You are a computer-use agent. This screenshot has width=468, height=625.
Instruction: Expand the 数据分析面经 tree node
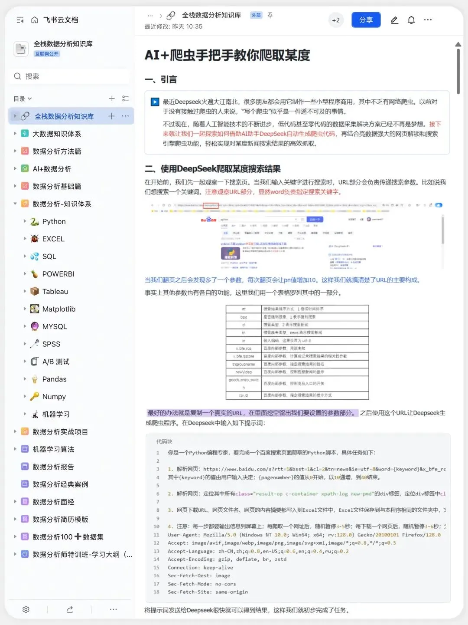tap(15, 502)
